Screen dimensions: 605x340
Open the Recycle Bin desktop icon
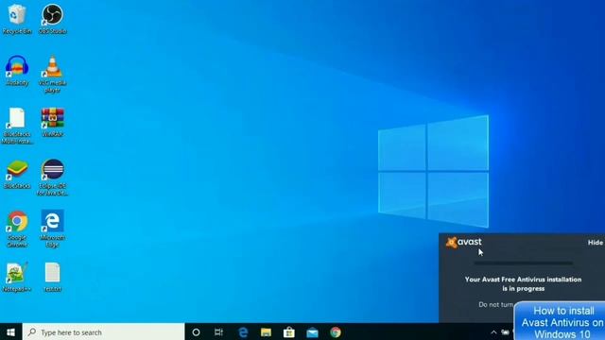coord(17,19)
